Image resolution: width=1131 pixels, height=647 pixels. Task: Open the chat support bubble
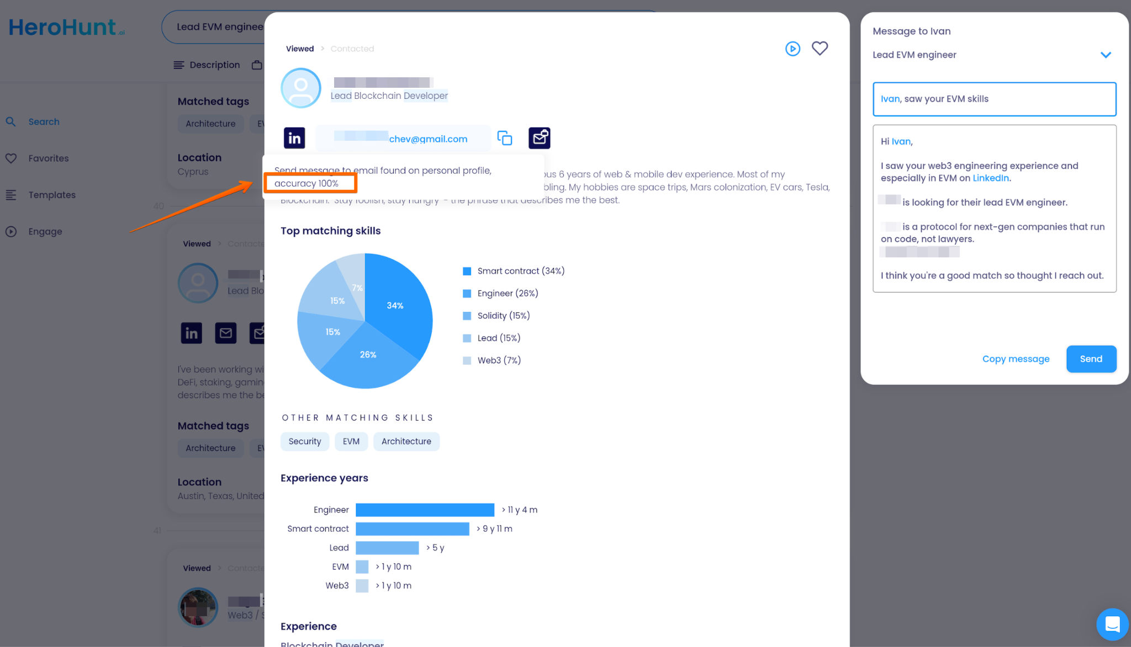(1112, 624)
